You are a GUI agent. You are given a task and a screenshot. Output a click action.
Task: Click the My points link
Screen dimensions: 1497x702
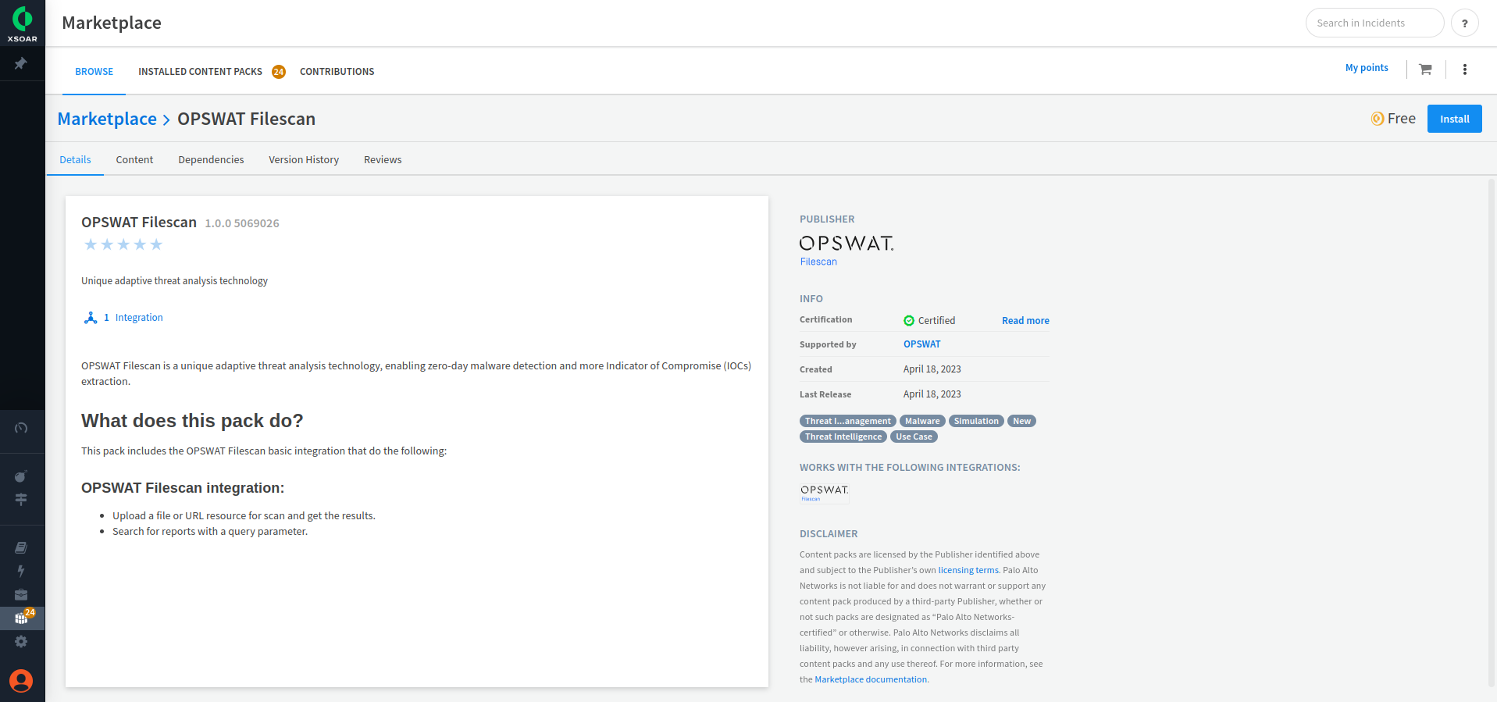(x=1367, y=68)
